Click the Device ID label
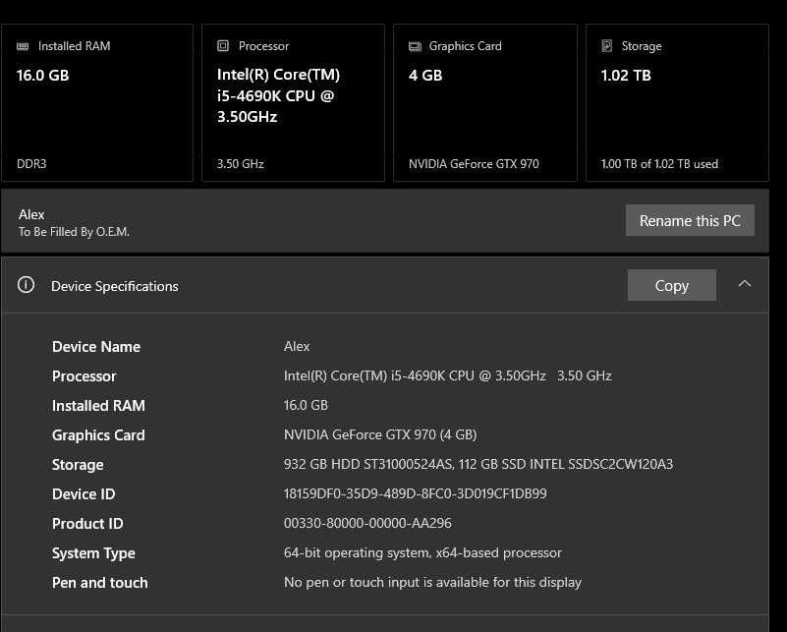Image resolution: width=787 pixels, height=632 pixels. pyautogui.click(x=84, y=494)
